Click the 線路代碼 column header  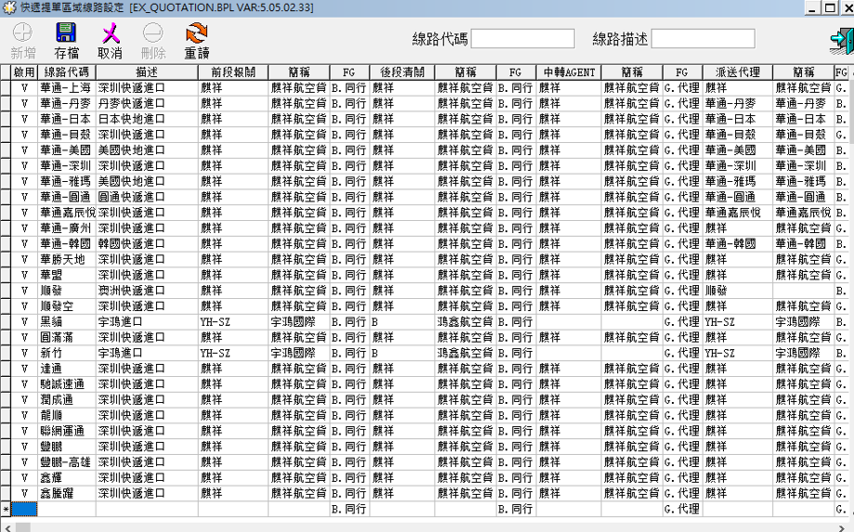pyautogui.click(x=67, y=72)
